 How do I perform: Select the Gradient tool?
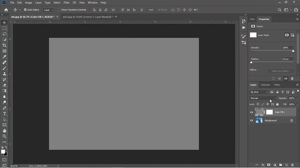coord(4,91)
